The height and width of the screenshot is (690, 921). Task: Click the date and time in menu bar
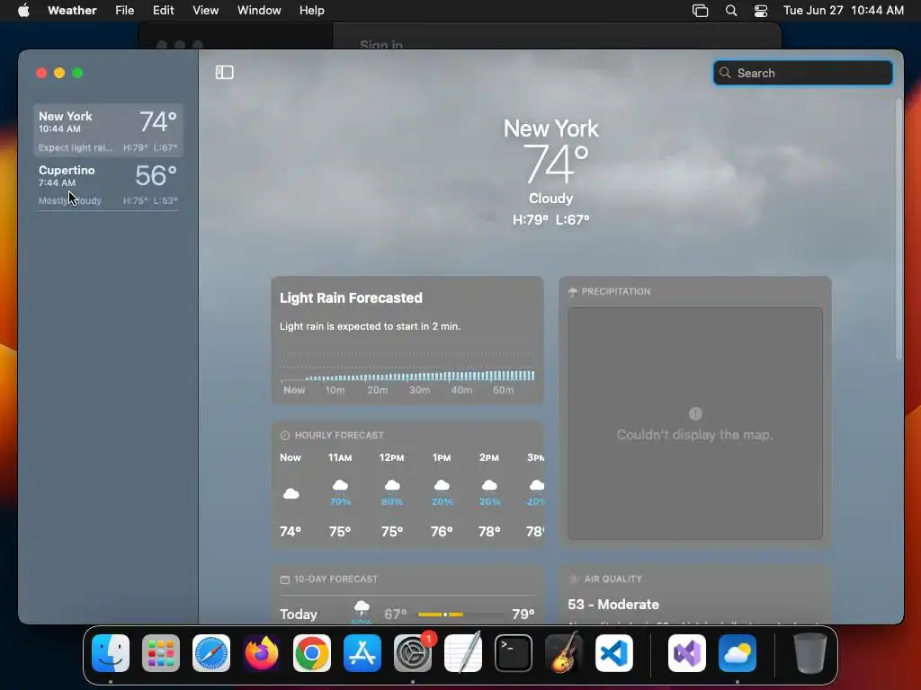coord(844,10)
